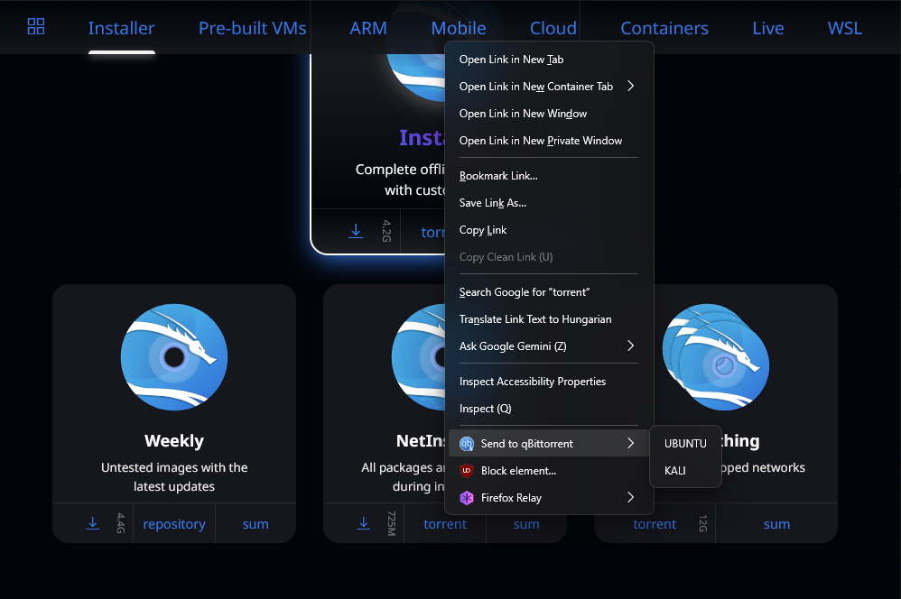Click the NetInstaller download arrow icon
This screenshot has width=901, height=599.
363,523
